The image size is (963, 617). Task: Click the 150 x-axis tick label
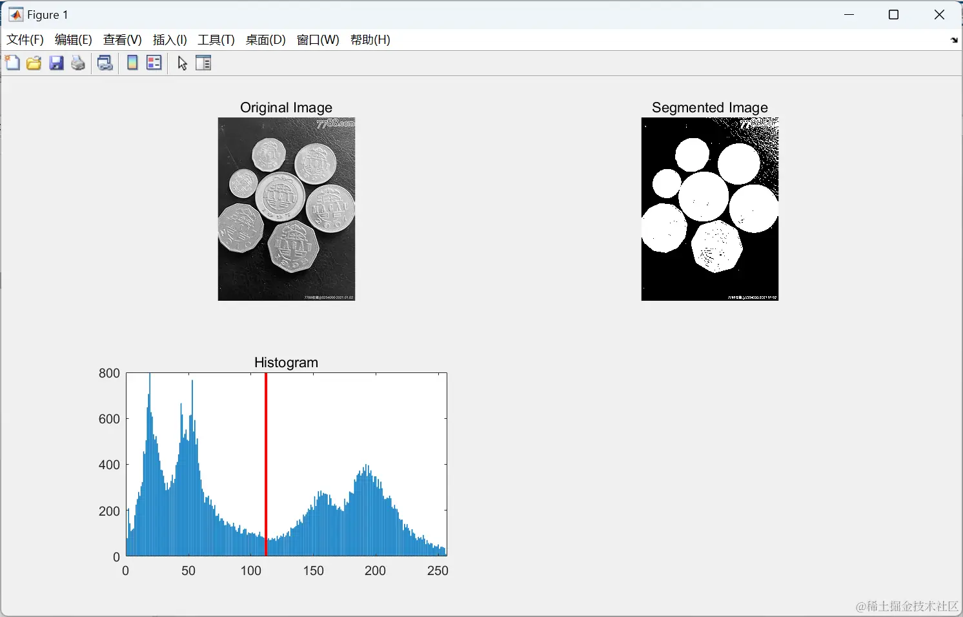click(314, 571)
